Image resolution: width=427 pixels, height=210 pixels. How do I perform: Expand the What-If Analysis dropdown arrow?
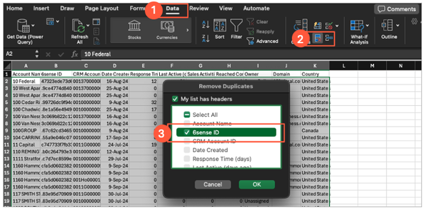(367, 26)
